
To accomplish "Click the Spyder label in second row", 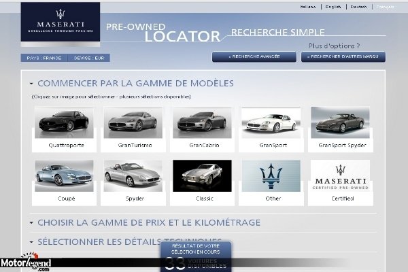I will click(x=135, y=199).
